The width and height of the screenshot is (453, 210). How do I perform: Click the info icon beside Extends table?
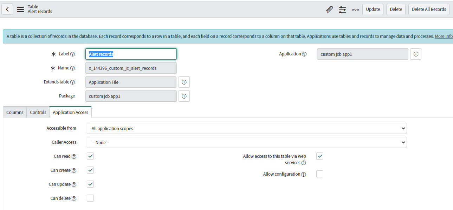click(x=184, y=82)
